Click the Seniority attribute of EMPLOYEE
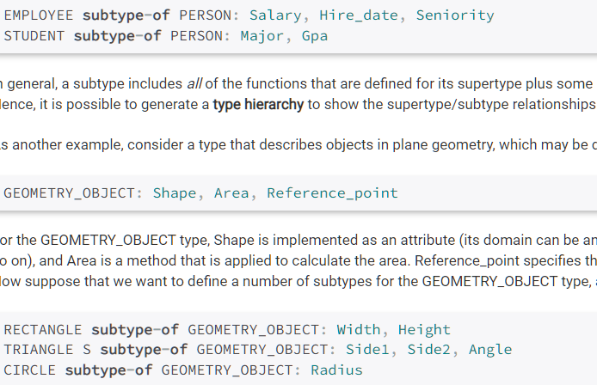The image size is (597, 385). pyautogui.click(x=455, y=15)
